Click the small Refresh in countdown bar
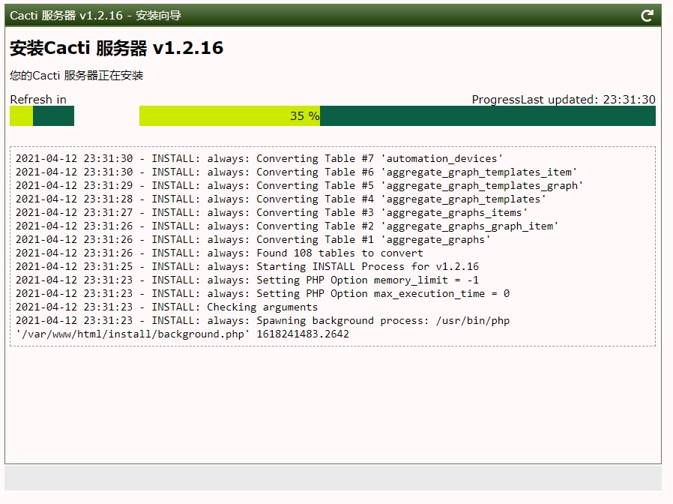This screenshot has height=504, width=673. pos(42,116)
